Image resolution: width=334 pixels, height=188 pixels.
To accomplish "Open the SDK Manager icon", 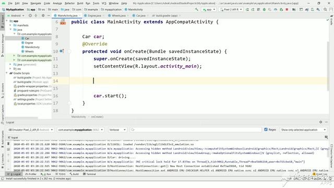I will (318, 9).
